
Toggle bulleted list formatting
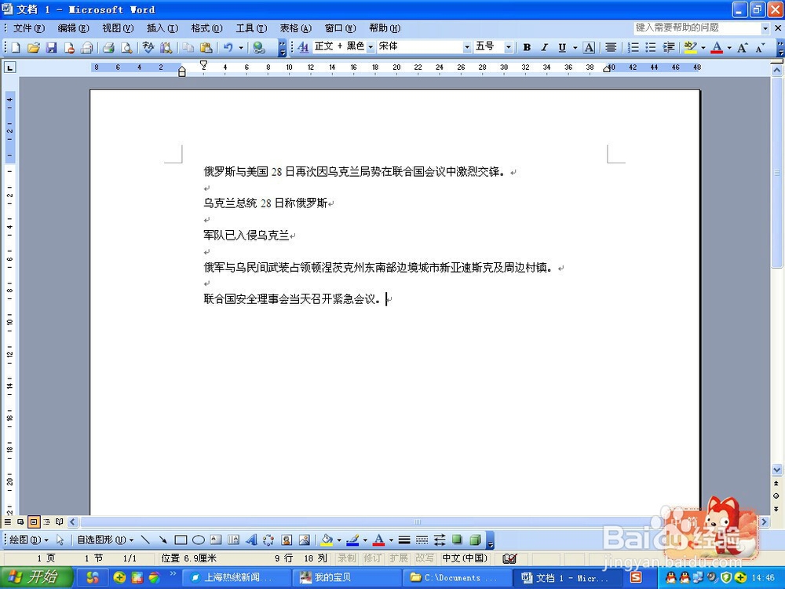651,47
